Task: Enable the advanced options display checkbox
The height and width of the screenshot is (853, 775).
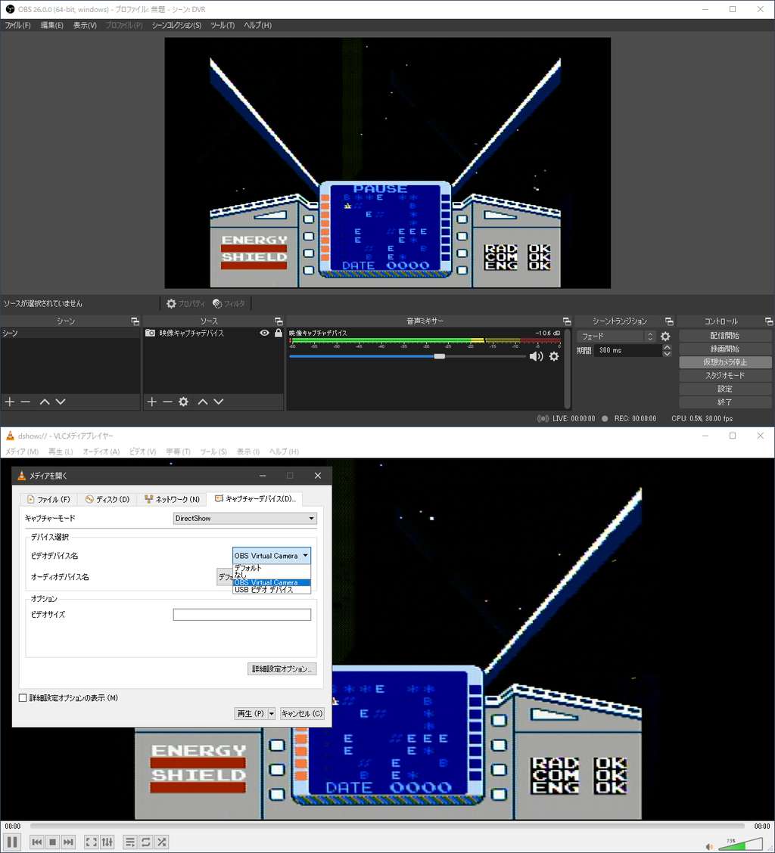Action: coord(23,698)
